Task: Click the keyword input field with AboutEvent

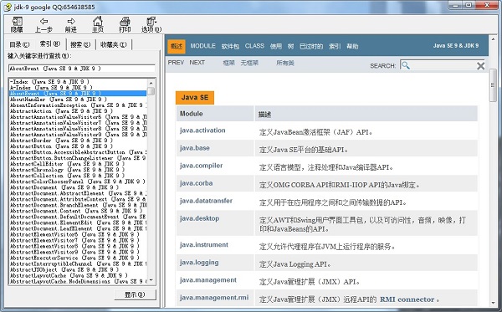Action: (x=82, y=69)
